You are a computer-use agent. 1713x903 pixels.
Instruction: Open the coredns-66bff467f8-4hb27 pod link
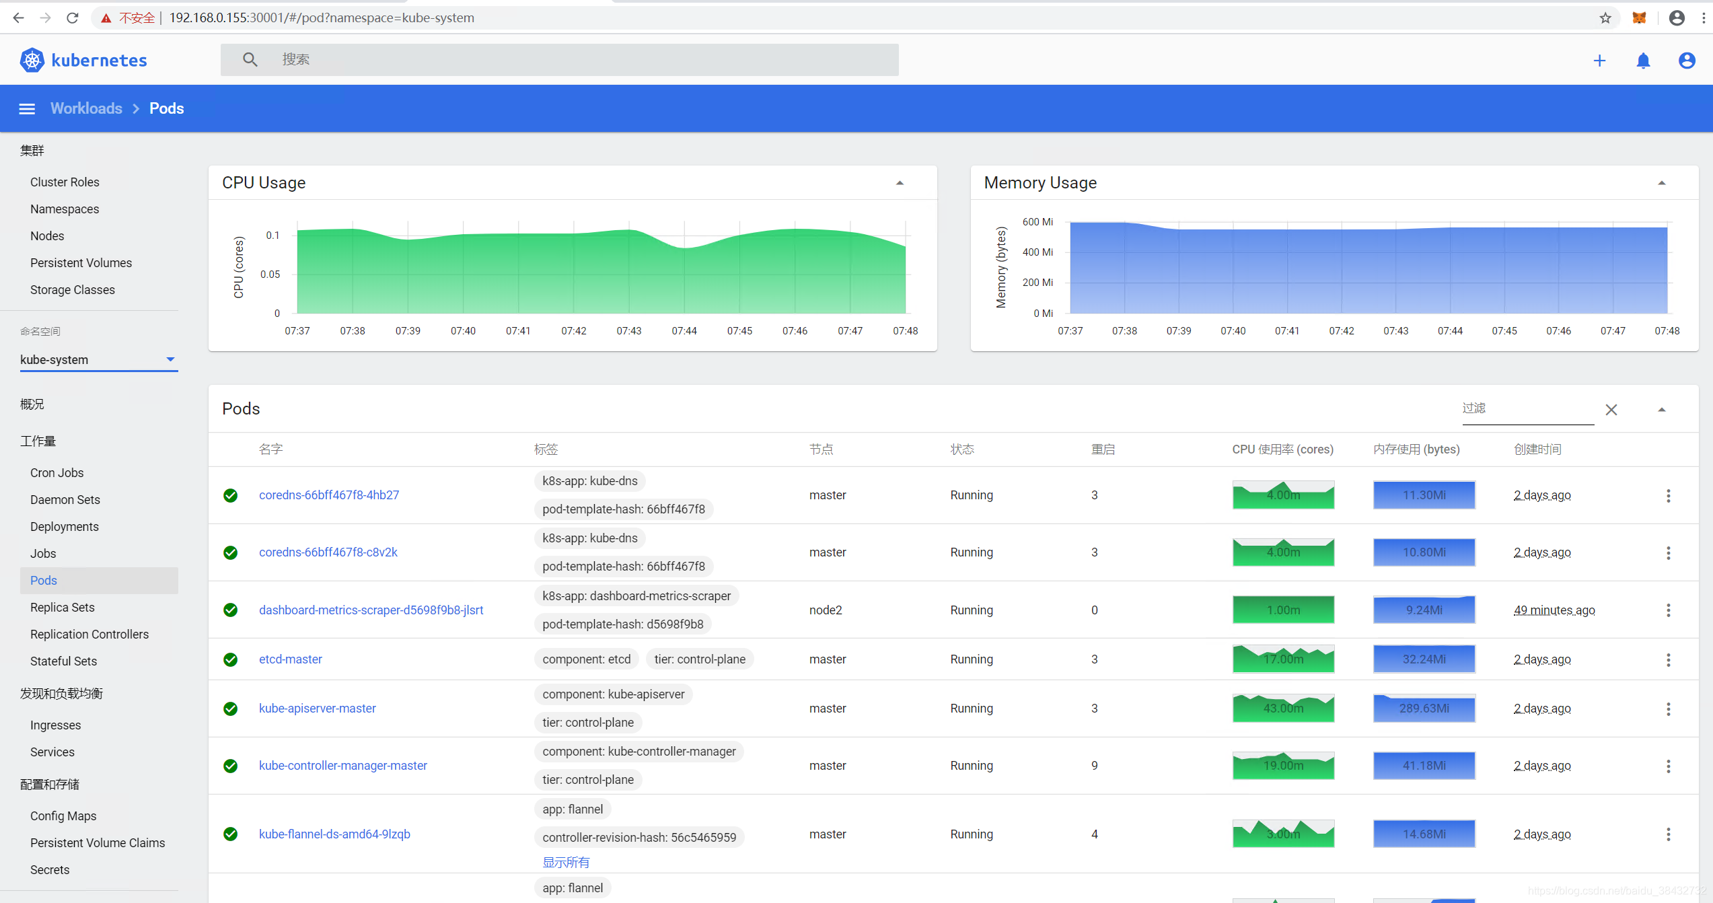(328, 495)
